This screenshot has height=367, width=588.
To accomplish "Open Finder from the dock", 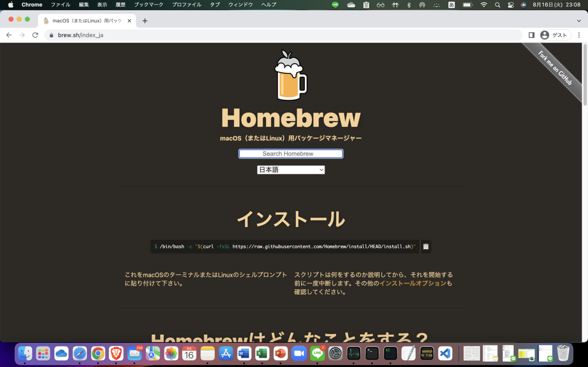I will [25, 353].
